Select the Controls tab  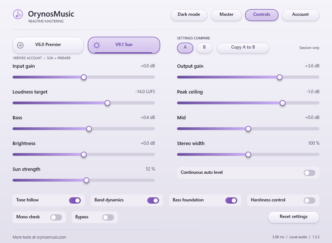262,15
